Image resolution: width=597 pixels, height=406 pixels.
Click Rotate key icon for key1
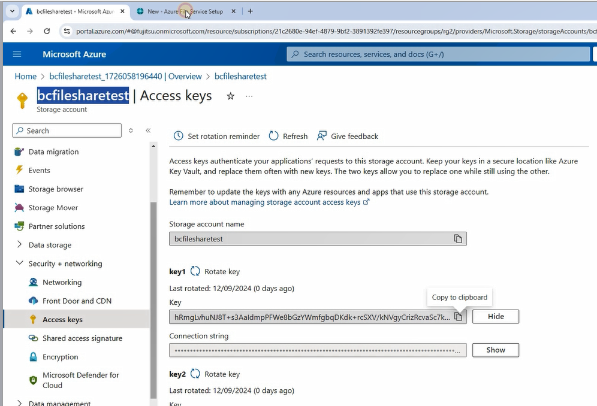[195, 271]
